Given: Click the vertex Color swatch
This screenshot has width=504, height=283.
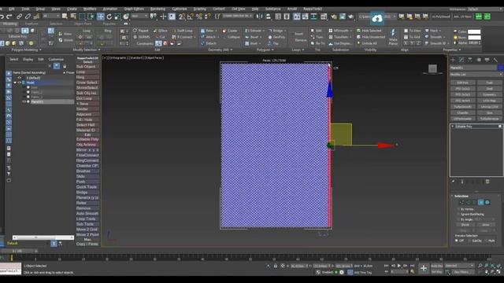Looking at the screenshot, I should (474, 31).
